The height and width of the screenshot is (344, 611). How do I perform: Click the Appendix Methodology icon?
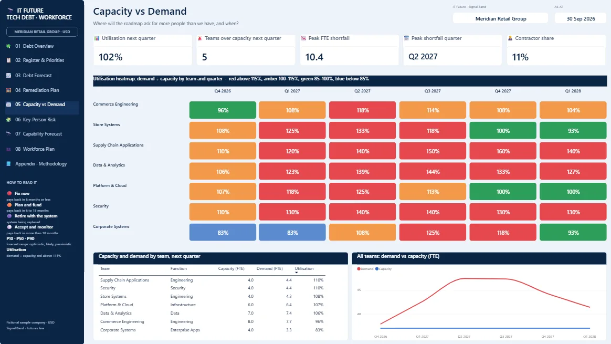tap(8, 164)
